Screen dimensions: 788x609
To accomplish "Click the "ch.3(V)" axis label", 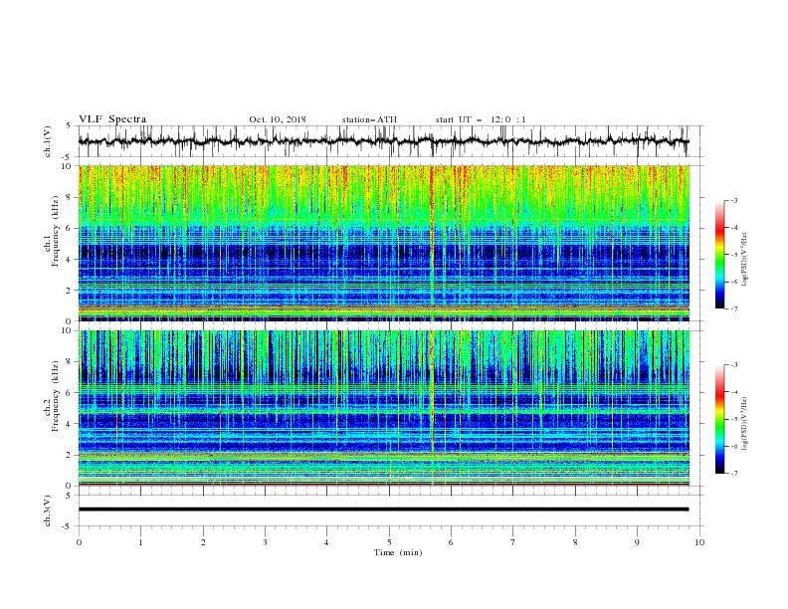I will pyautogui.click(x=48, y=510).
